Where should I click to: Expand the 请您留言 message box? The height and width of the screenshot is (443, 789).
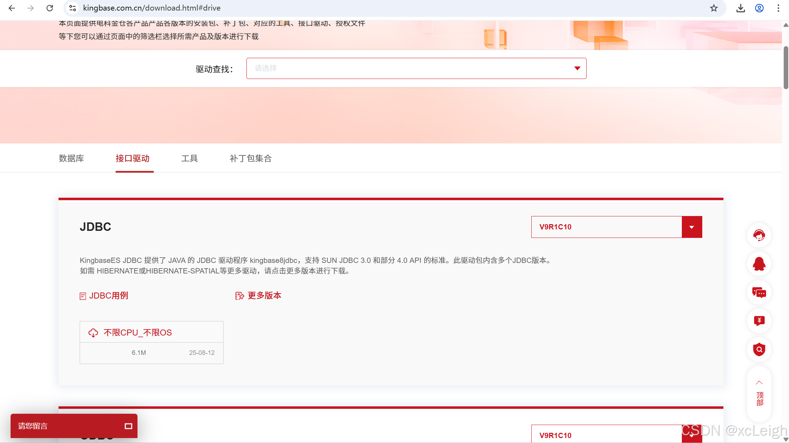[128, 426]
